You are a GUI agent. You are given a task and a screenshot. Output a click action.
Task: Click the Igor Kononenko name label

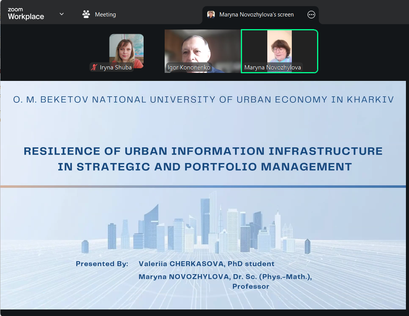(x=189, y=68)
